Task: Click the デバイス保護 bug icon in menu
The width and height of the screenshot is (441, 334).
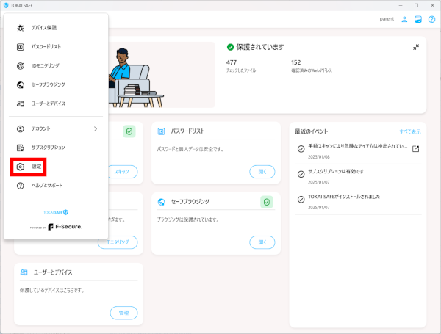Action: coord(21,28)
